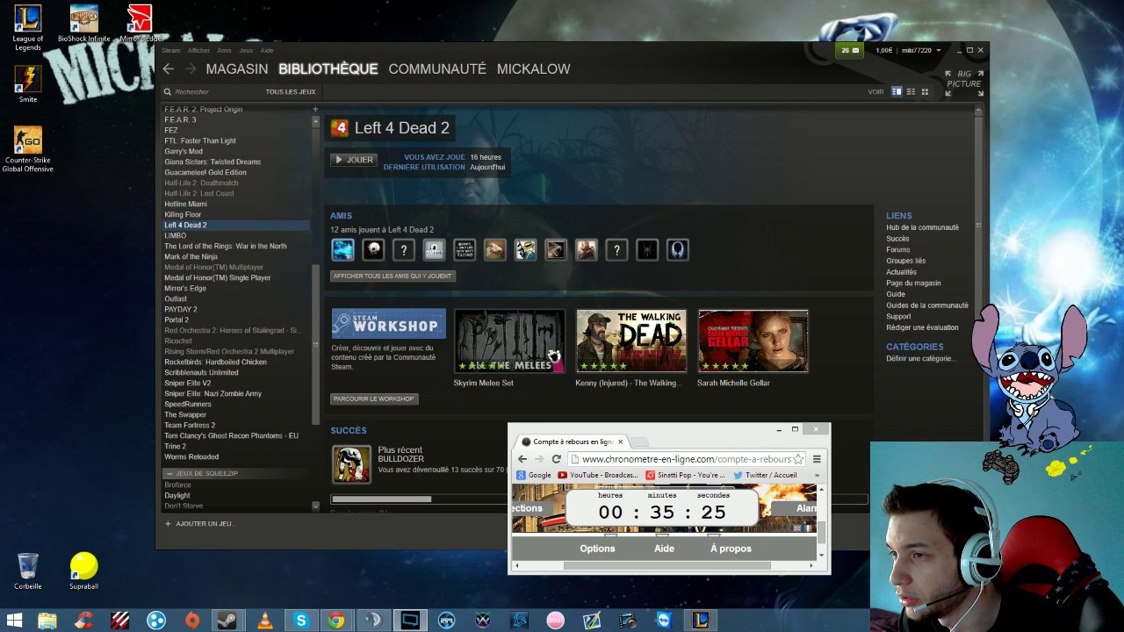The image size is (1124, 632).
Task: Click AFFICHER TOUS LES AMIS QUI Y JOUENT
Action: coord(393,276)
